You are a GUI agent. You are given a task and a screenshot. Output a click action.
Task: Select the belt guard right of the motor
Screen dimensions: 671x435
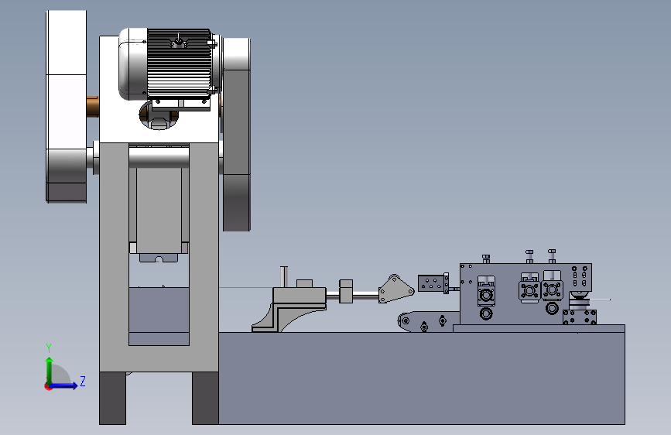237,135
